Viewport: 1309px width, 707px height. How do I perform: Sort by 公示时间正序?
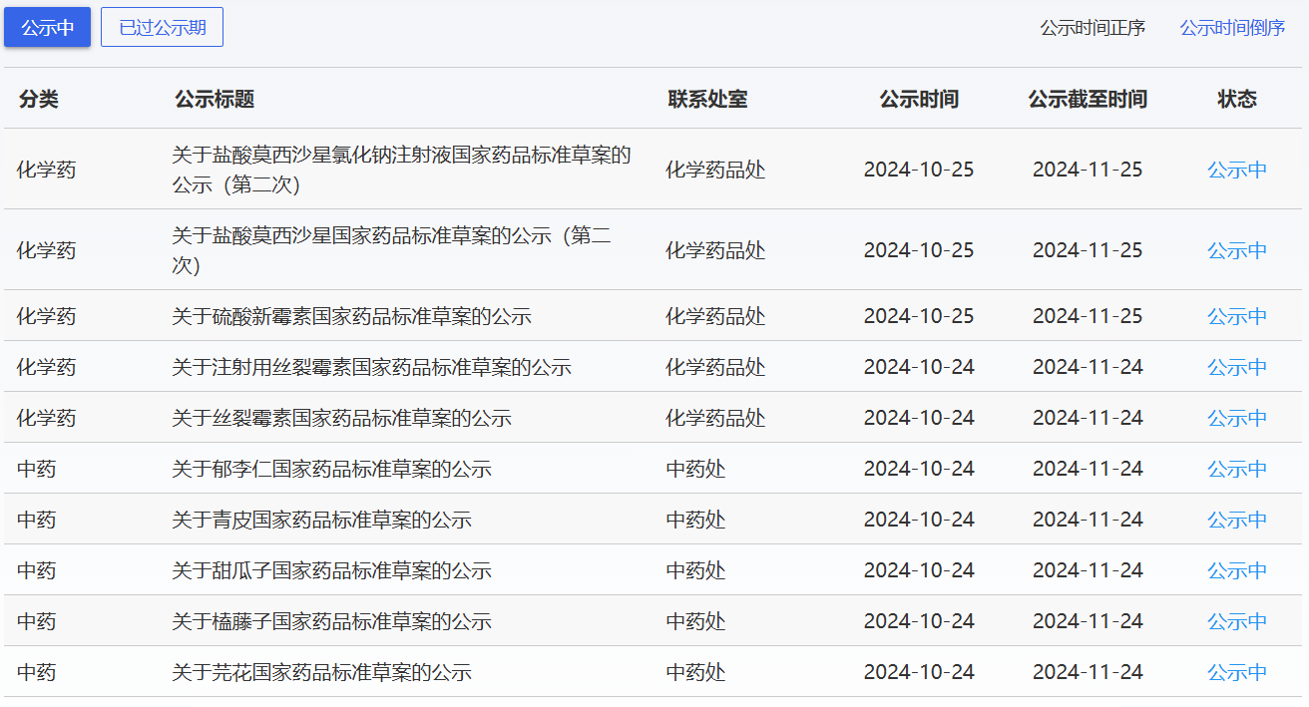pos(1092,28)
